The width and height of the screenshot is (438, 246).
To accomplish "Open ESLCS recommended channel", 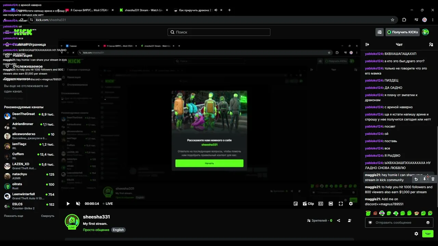I will pyautogui.click(x=29, y=206).
